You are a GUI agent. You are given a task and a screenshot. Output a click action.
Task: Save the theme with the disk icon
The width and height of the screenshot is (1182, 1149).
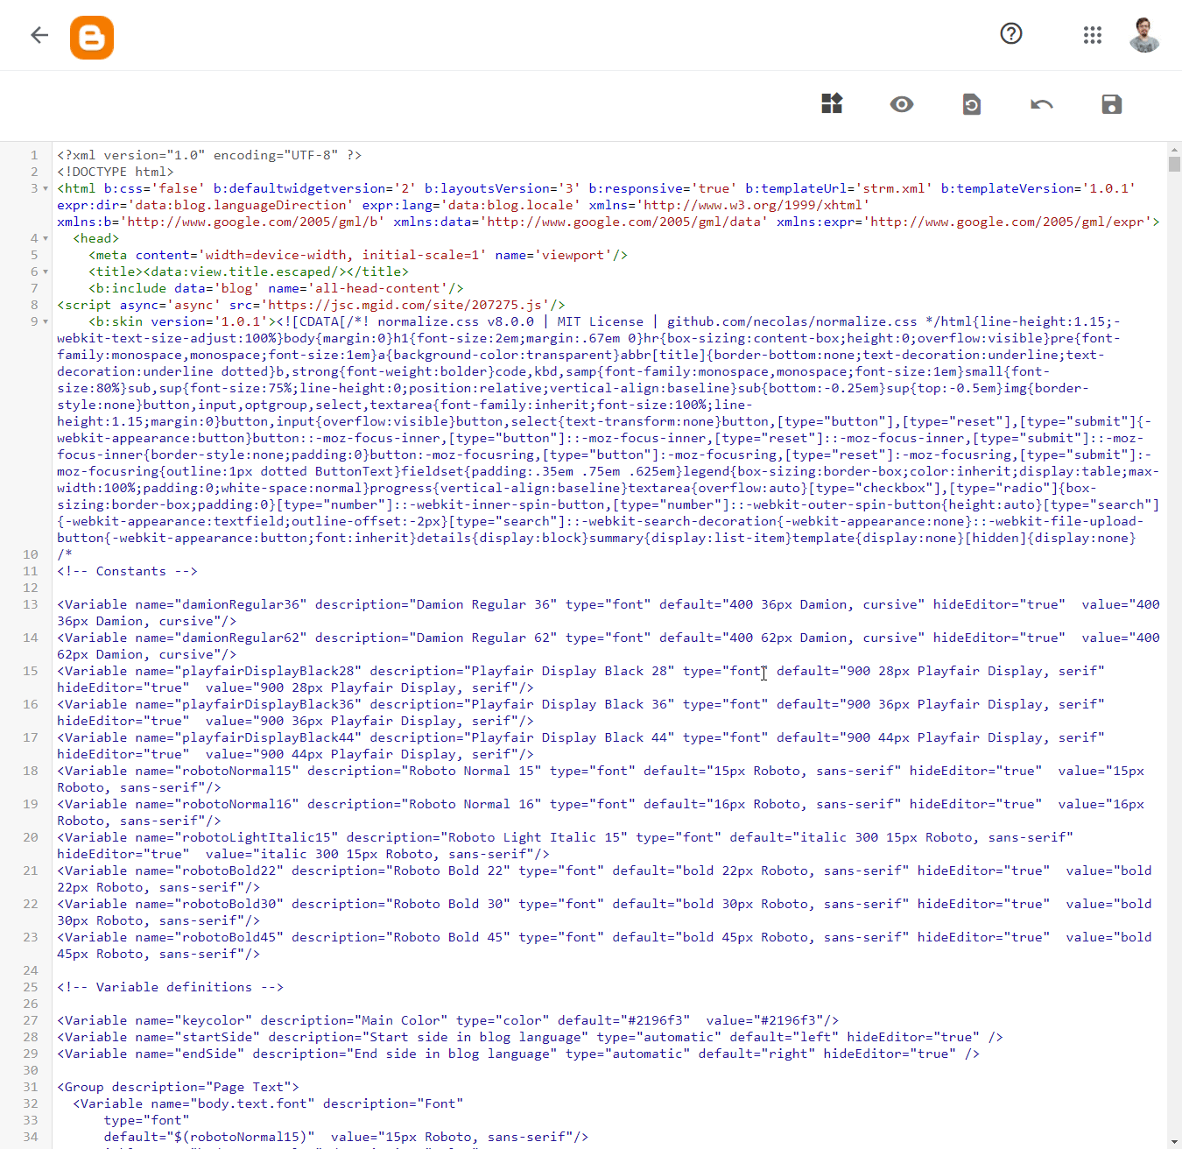(1111, 104)
